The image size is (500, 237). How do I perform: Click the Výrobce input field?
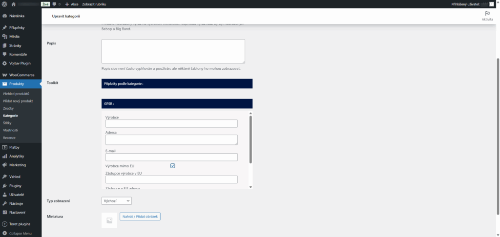coord(171,123)
